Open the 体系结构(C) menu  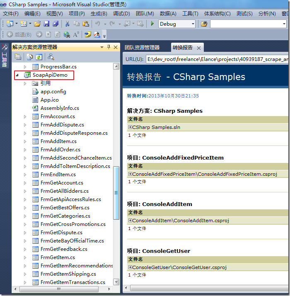coord(217,14)
